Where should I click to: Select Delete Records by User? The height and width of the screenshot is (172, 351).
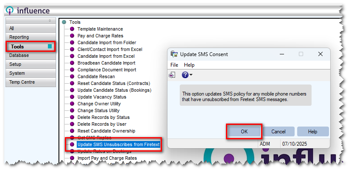click(102, 124)
